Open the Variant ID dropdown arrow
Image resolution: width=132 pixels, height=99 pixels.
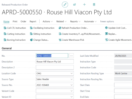point(71,97)
